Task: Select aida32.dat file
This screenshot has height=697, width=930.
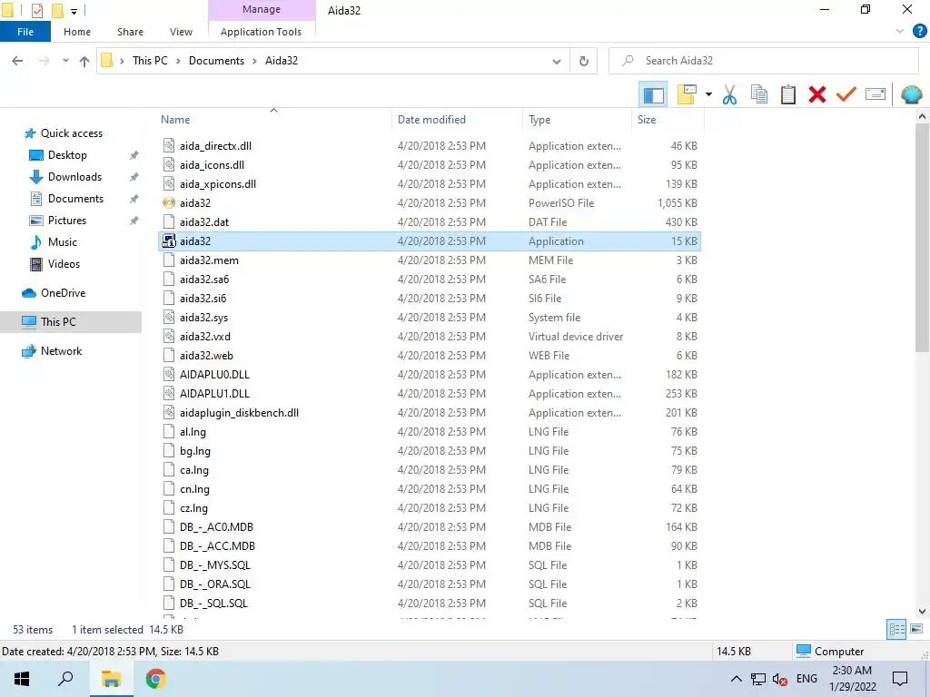Action: point(204,222)
